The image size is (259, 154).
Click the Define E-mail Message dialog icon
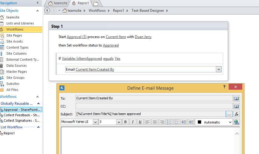tap(62, 88)
